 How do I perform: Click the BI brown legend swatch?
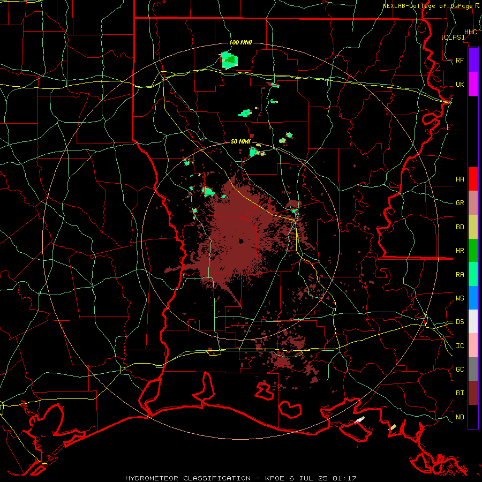point(473,393)
